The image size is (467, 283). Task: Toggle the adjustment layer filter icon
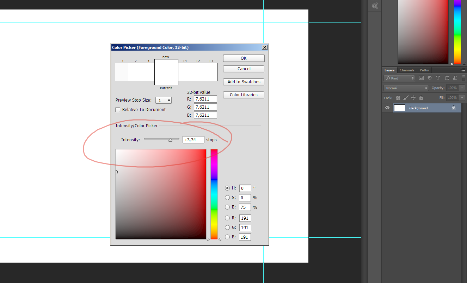pos(430,78)
